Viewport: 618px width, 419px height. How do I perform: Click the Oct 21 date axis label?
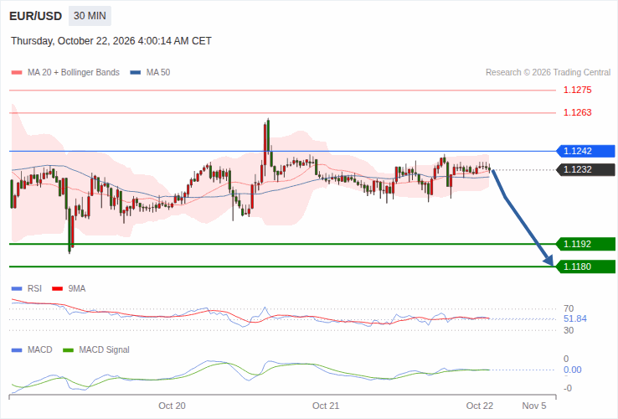(326, 406)
